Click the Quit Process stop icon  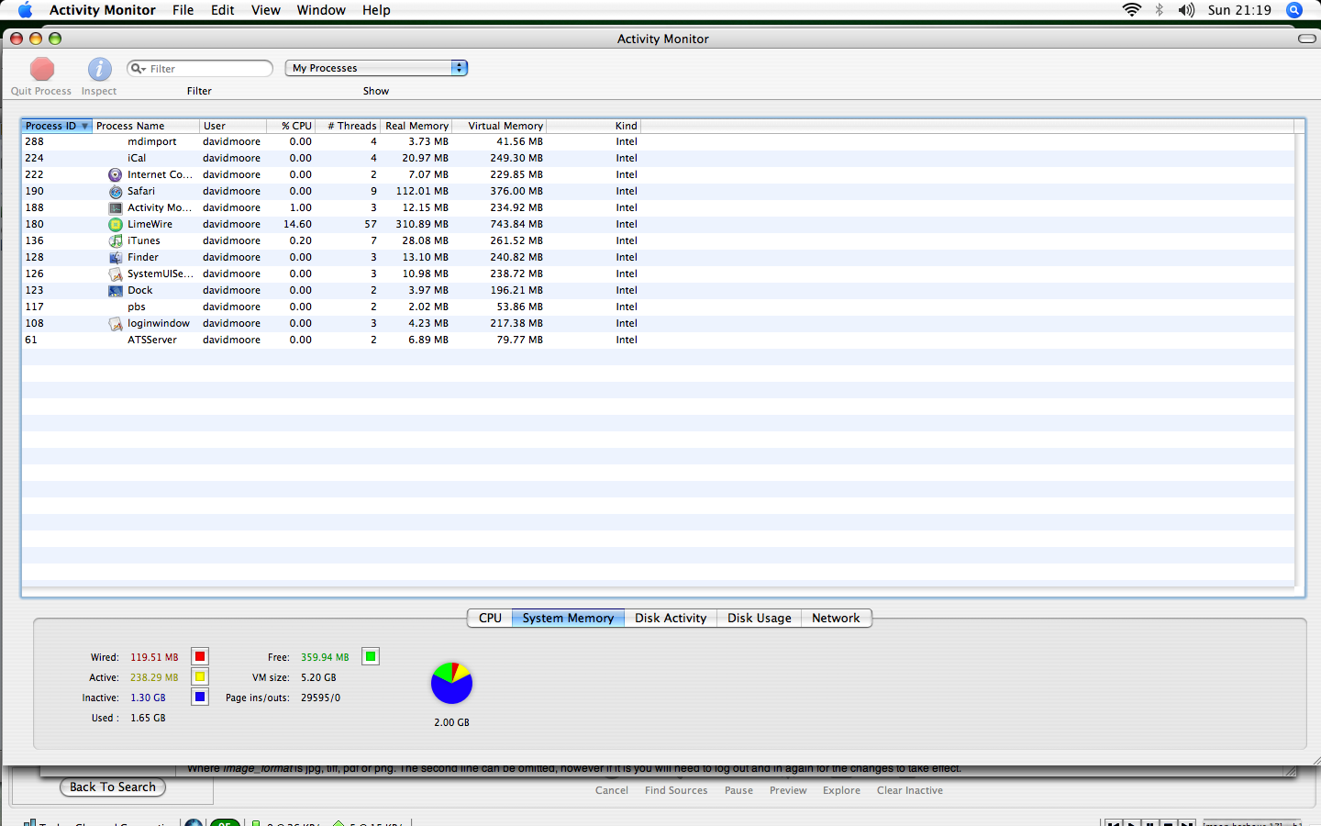42,69
